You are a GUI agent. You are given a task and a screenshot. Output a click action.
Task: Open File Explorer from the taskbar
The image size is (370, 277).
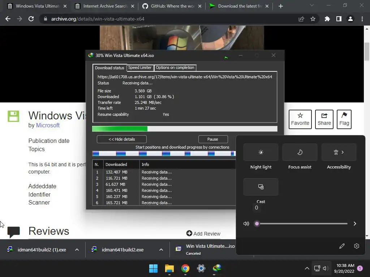tap(169, 268)
